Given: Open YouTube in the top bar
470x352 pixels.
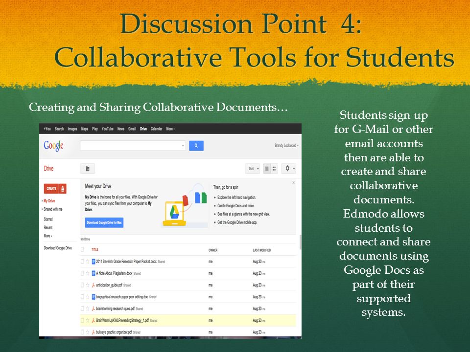Looking at the screenshot, I should 107,129.
